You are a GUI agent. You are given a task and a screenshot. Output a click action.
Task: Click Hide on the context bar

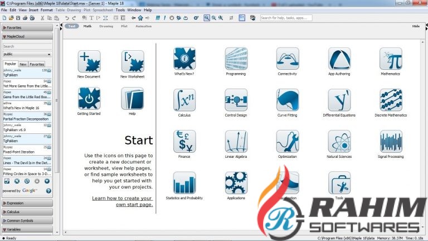[416, 26]
